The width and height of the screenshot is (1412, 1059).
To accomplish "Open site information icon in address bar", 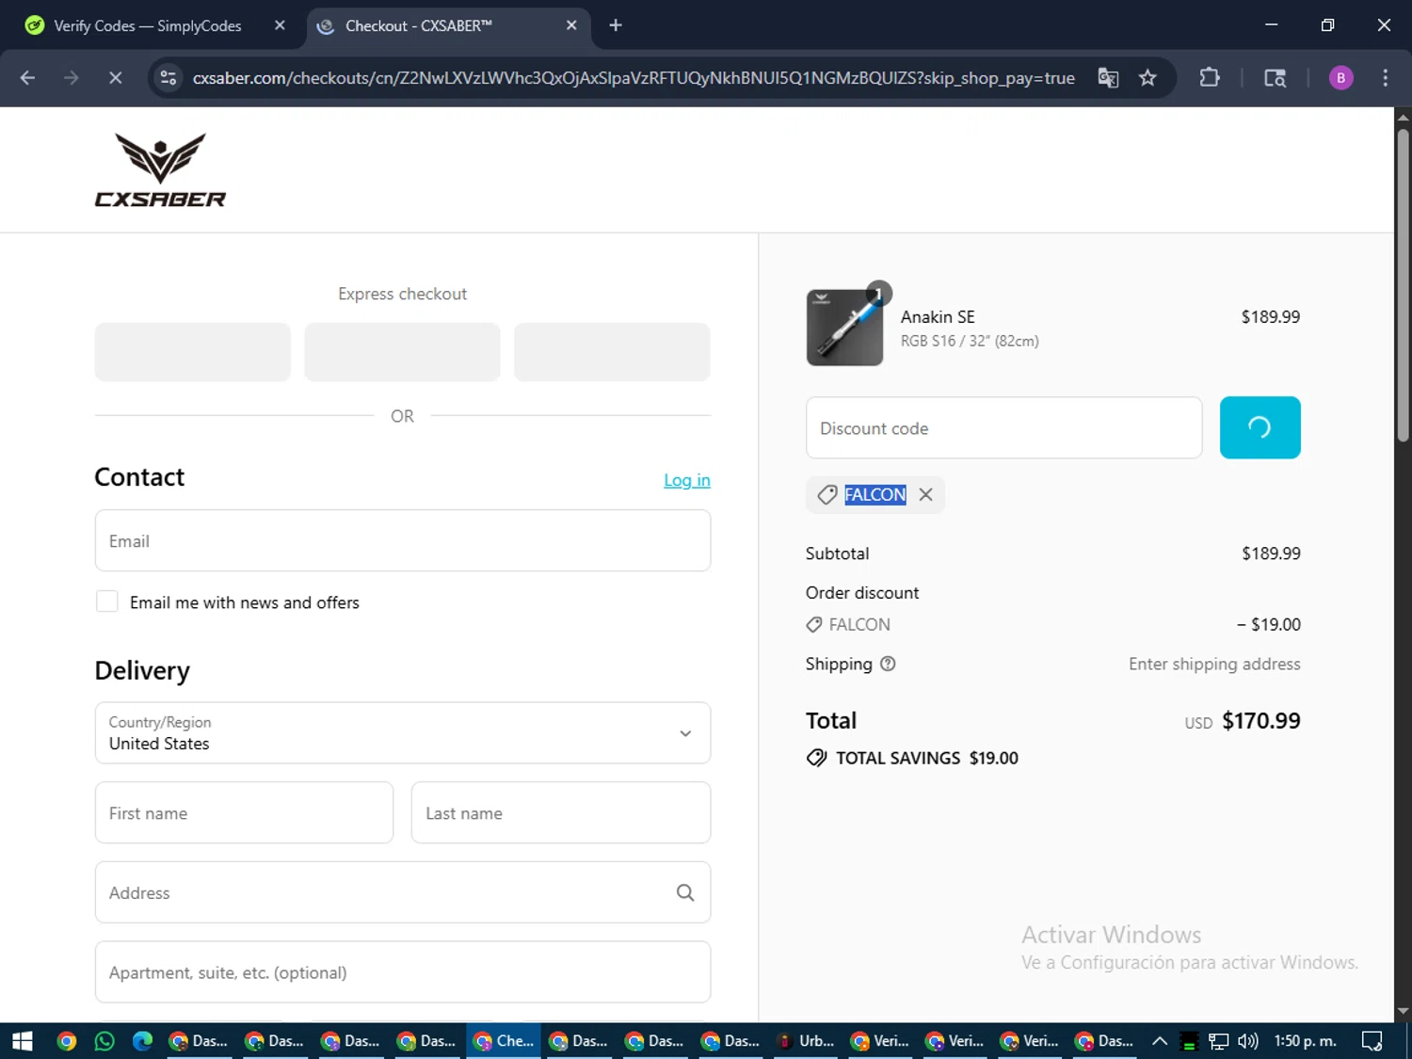I will (x=168, y=78).
